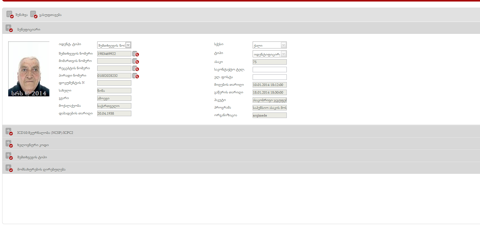Click the საკონტაქტო ტელ. input field
The height and width of the screenshot is (236, 480).
click(269, 70)
